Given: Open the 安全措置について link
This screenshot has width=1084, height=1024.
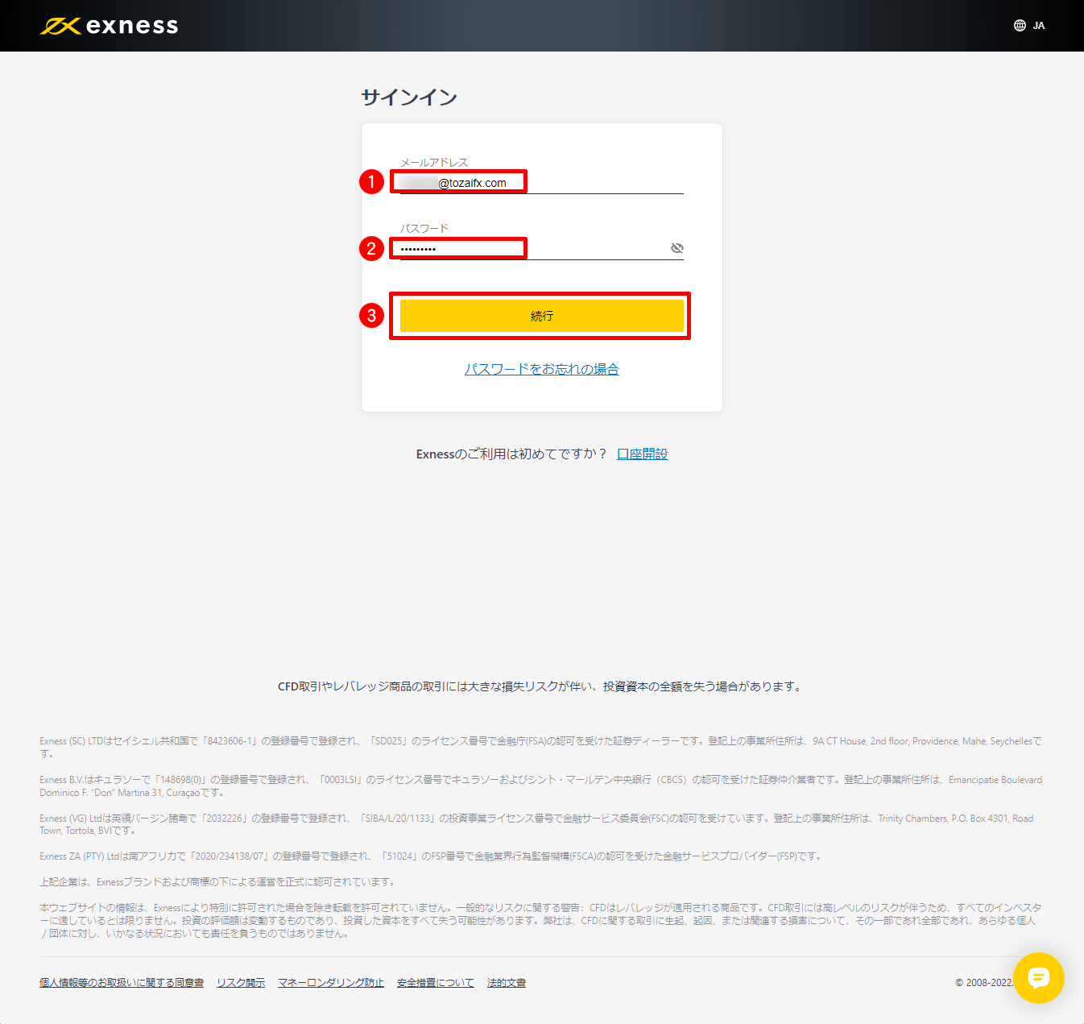Looking at the screenshot, I should coord(435,982).
